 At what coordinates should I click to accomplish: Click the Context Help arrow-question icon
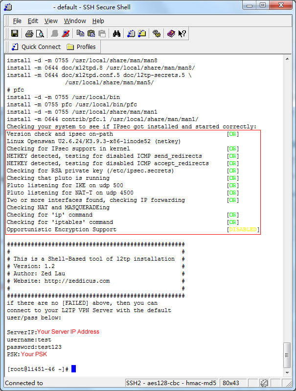click(x=182, y=33)
